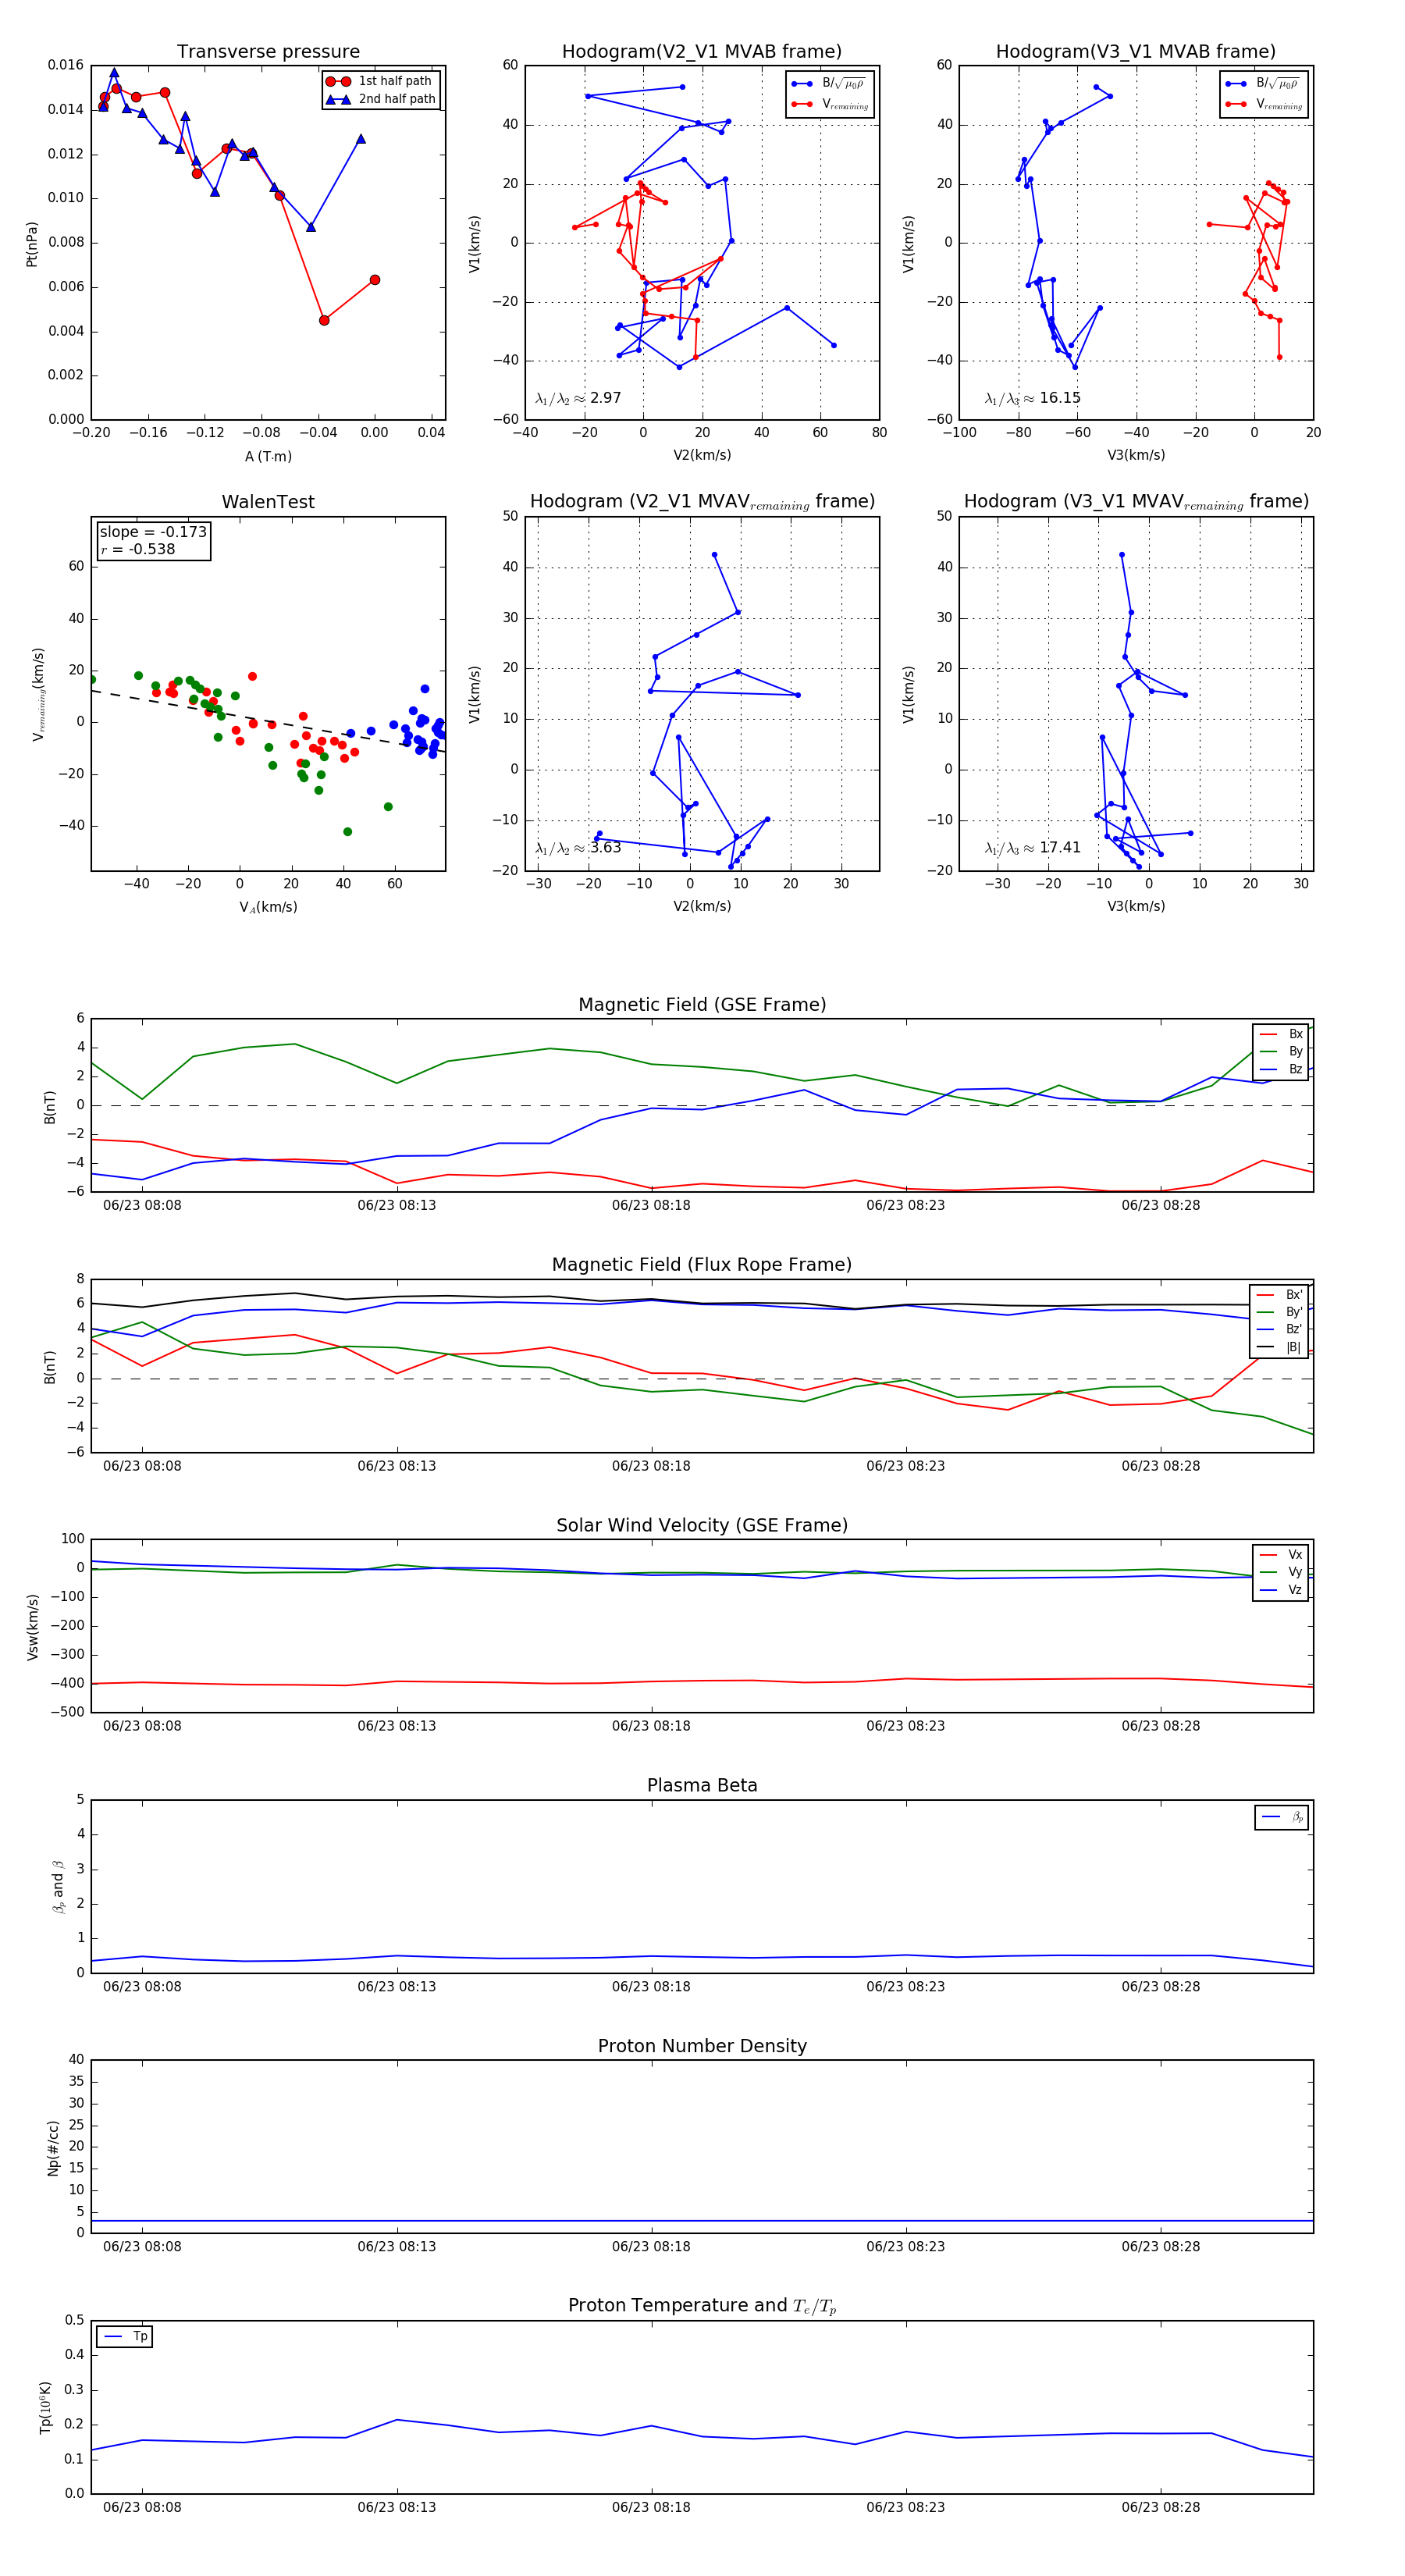The height and width of the screenshot is (2576, 1405).
Task: Click the 'Magnetic Field (GSE Frame)' title
Action: pos(702,1005)
